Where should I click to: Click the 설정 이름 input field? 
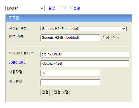70,38
